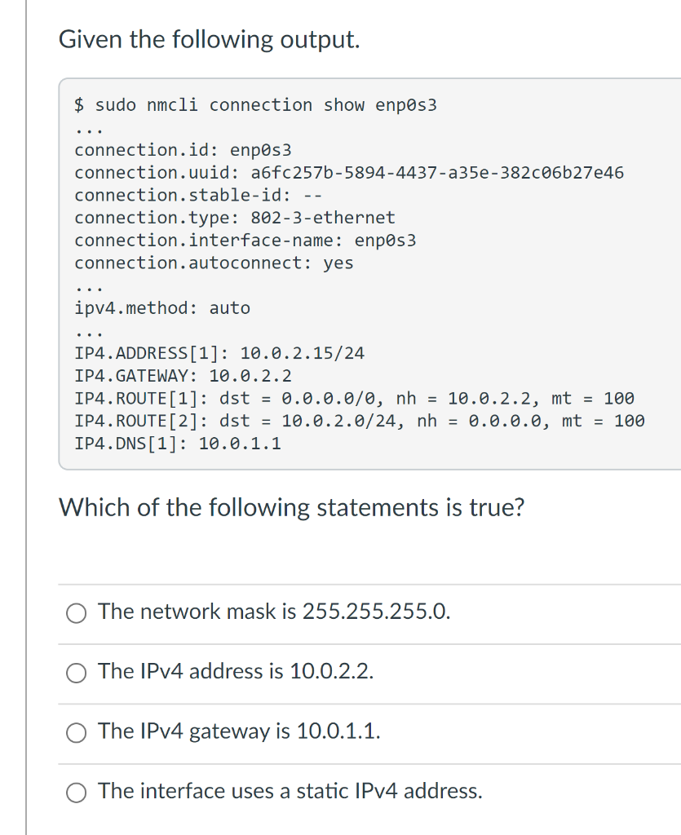The width and height of the screenshot is (681, 835).
Task: Mark the radio for IPv4 gateway 10.0.1.1
Action: [x=76, y=733]
